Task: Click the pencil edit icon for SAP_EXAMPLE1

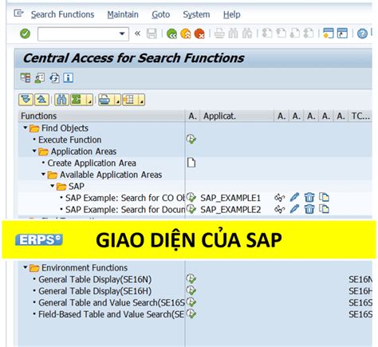Action: pos(294,198)
